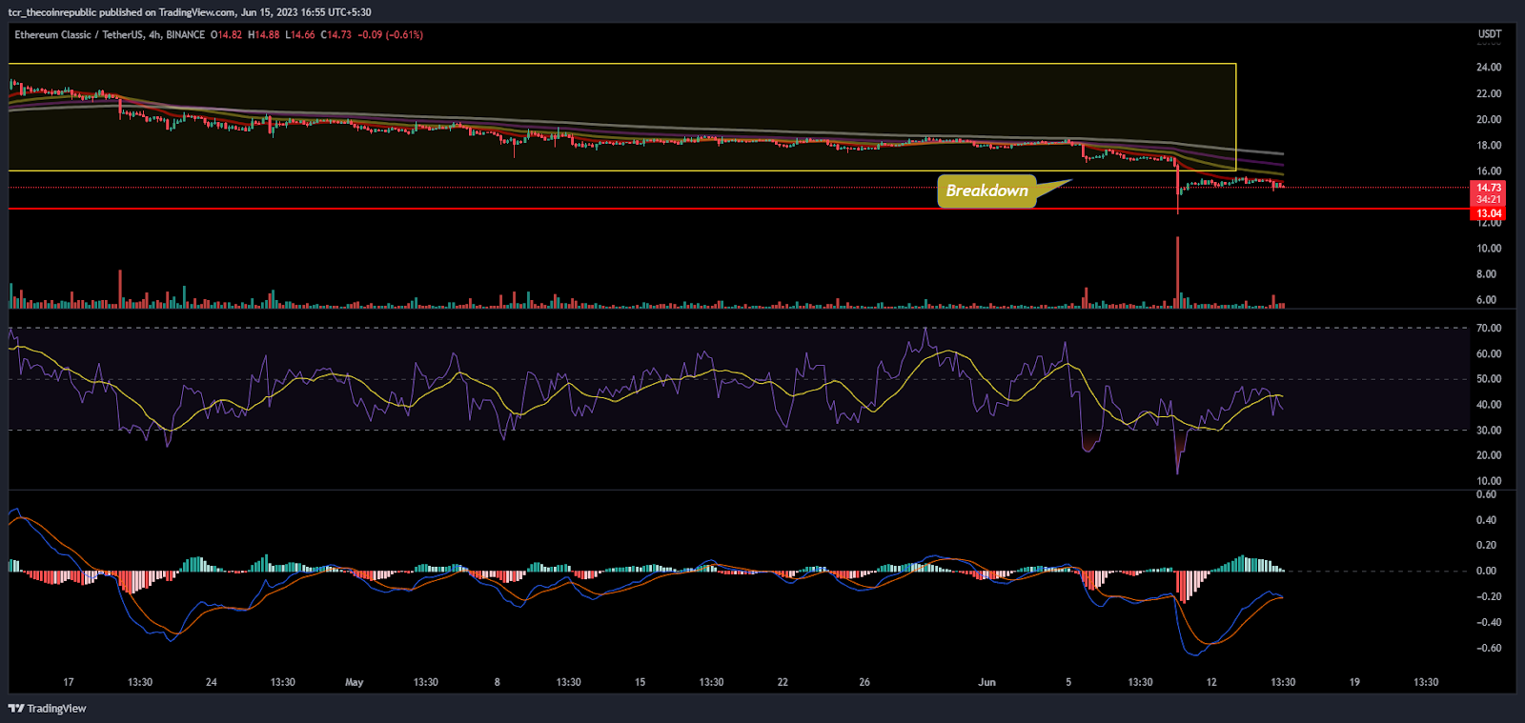Screen dimensions: 1525x723
Task: Click the L14.66 low value
Action: click(x=300, y=34)
